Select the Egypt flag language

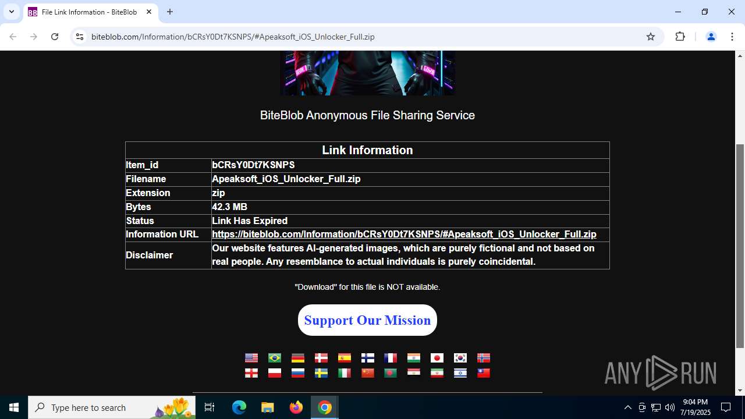[414, 373]
